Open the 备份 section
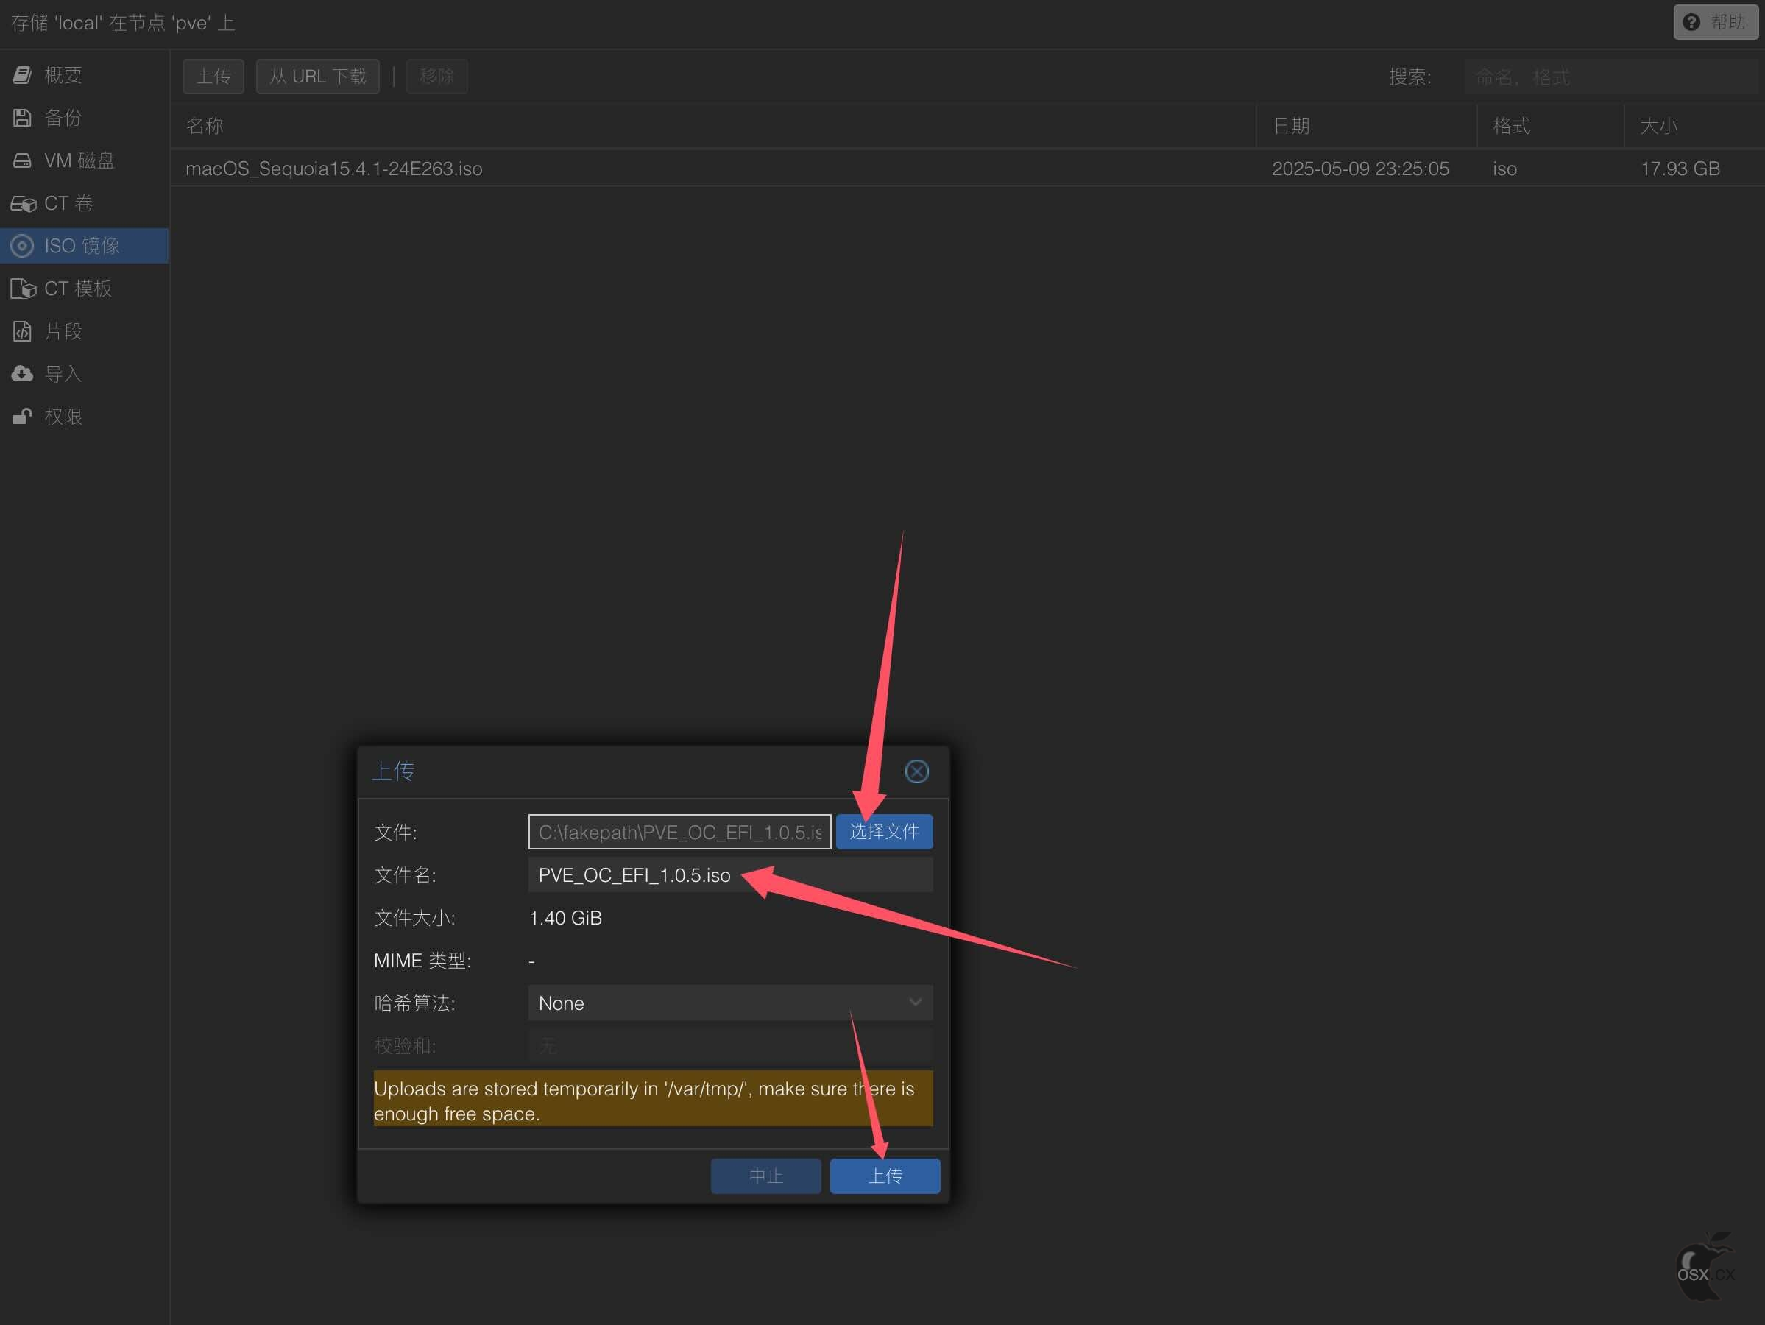The height and width of the screenshot is (1325, 1765). click(85, 118)
